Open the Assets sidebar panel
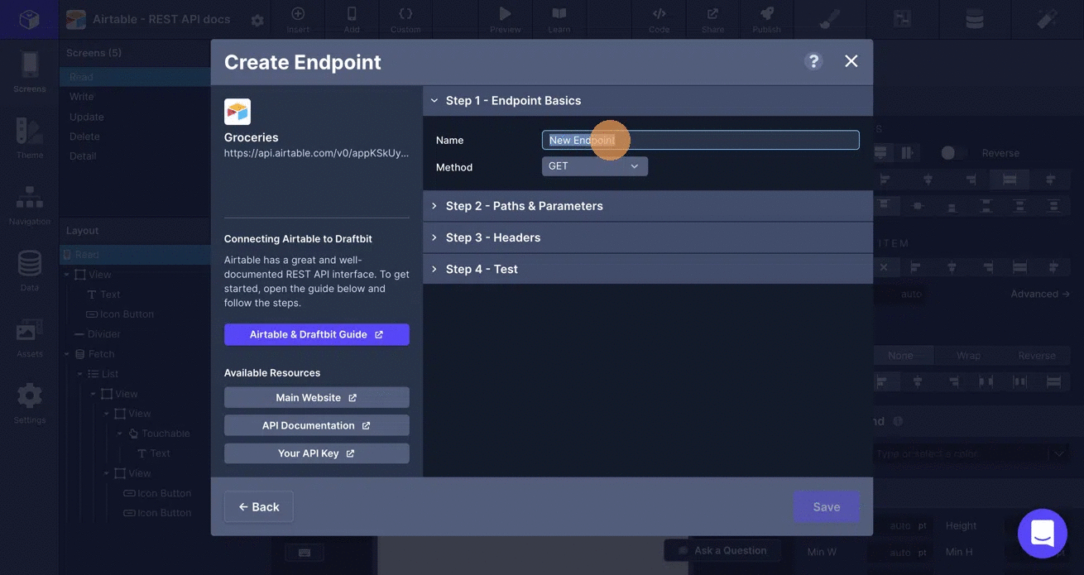Screen dimensions: 1084x575 tap(30, 337)
